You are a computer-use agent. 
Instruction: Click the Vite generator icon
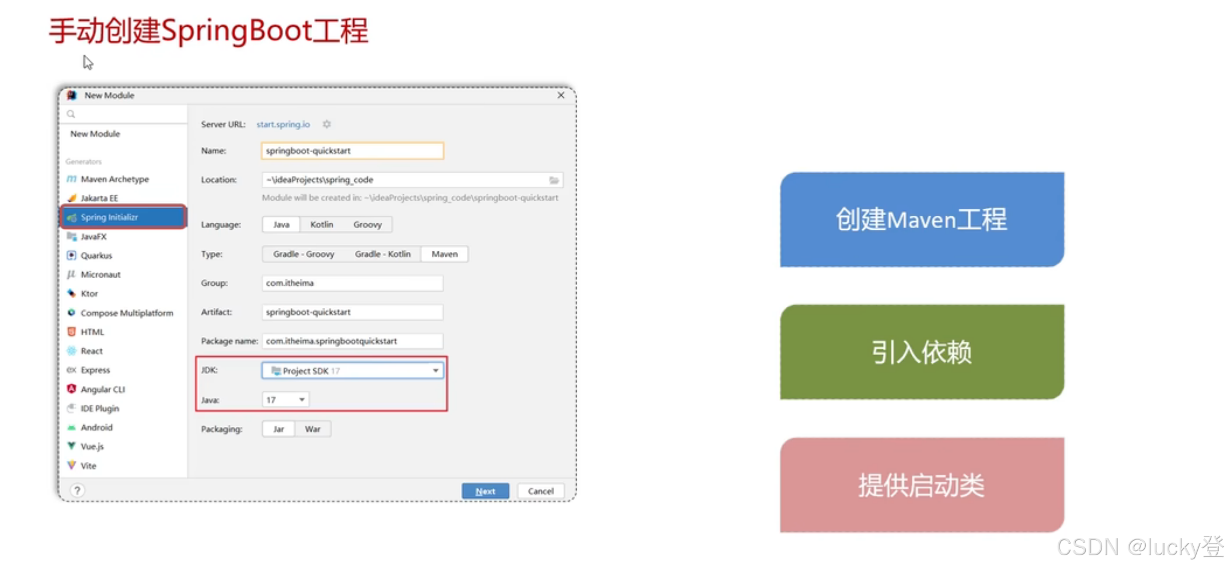click(x=71, y=465)
